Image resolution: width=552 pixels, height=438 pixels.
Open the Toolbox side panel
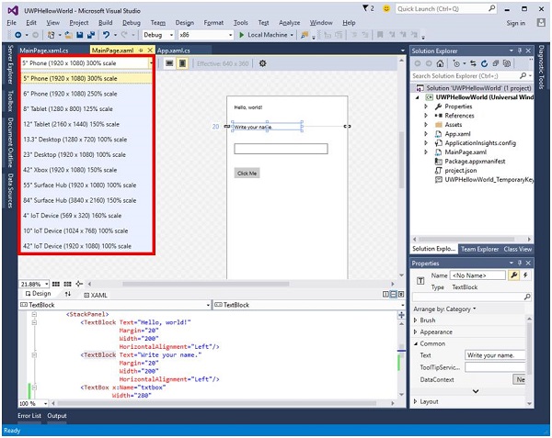10,100
